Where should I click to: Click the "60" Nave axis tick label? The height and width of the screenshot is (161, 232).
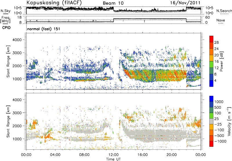click(x=207, y=17)
